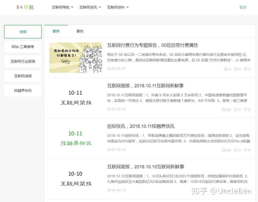Open the 我和我的小伙伴们都惊呆了 article thumbnail
The height and width of the screenshot is (202, 258).
tap(76, 58)
